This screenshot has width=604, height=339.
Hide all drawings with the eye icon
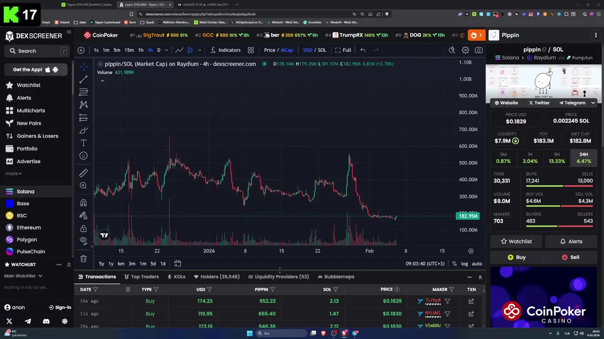click(84, 241)
